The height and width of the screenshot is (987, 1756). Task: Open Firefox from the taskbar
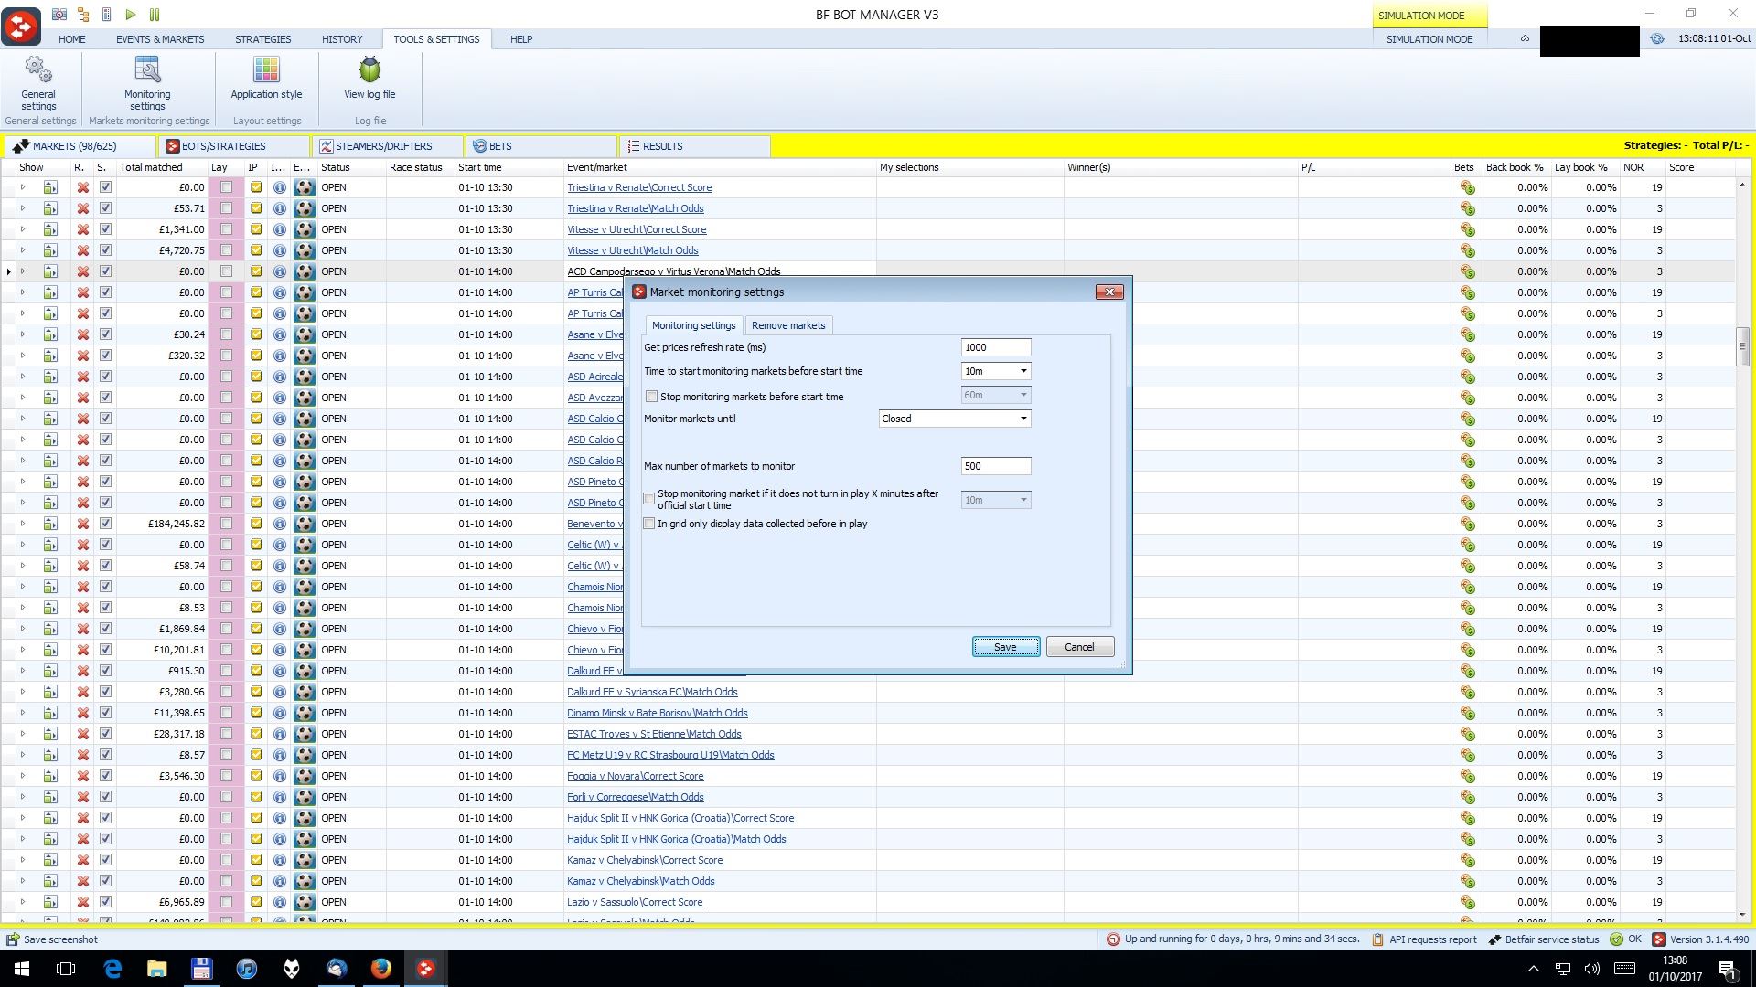[381, 969]
